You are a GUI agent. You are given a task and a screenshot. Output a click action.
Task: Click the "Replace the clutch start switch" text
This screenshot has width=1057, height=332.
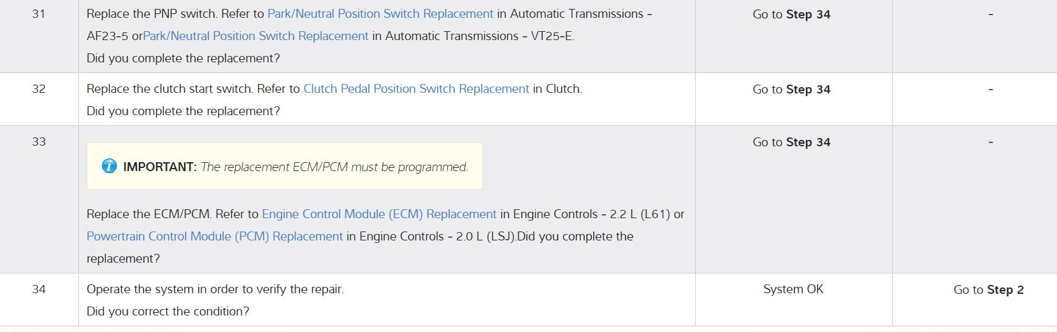point(170,89)
